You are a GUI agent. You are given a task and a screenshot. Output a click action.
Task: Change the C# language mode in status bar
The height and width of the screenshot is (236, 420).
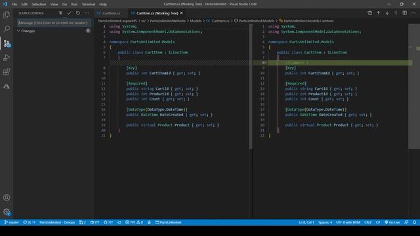click(378, 222)
